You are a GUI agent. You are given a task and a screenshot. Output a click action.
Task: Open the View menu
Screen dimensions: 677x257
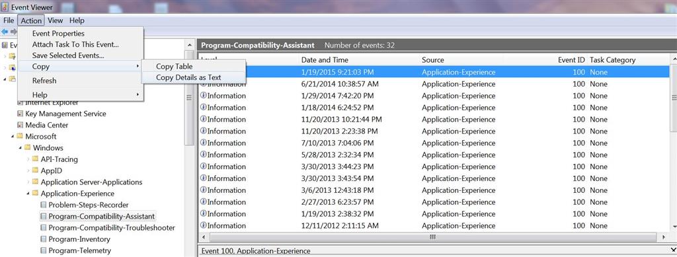(56, 20)
